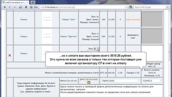The width and height of the screenshot is (172, 97).
Task: Focus the Дата date field
Action: tap(91, 79)
